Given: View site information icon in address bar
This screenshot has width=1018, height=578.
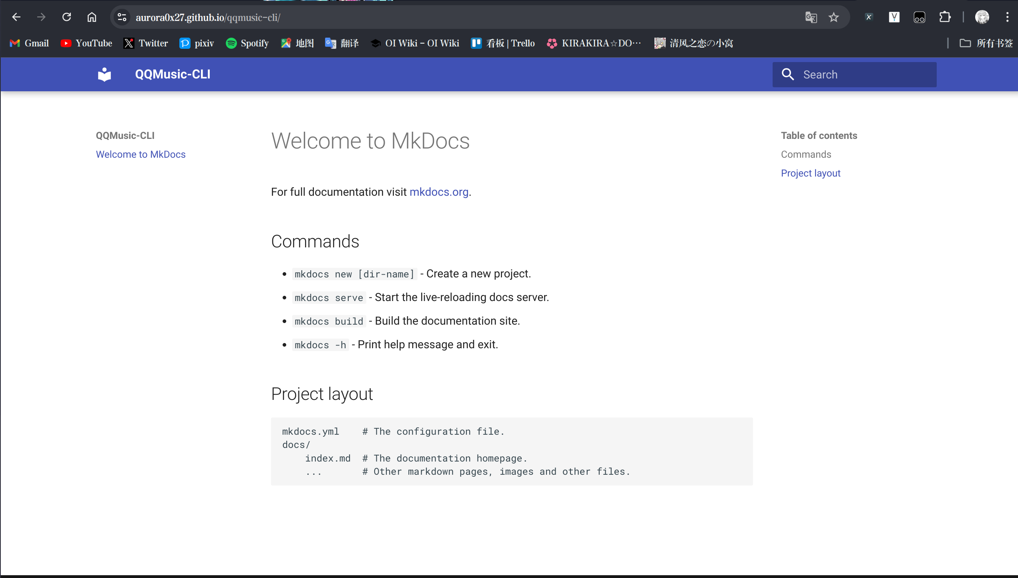Looking at the screenshot, I should coord(122,17).
